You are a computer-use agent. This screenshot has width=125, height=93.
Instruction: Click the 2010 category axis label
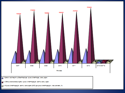coord(60,66)
